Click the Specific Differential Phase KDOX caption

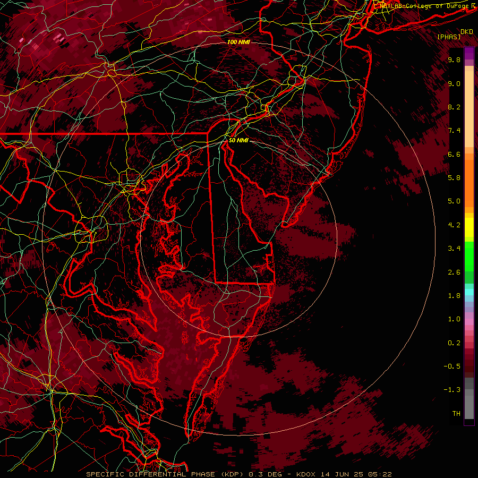tap(239, 474)
